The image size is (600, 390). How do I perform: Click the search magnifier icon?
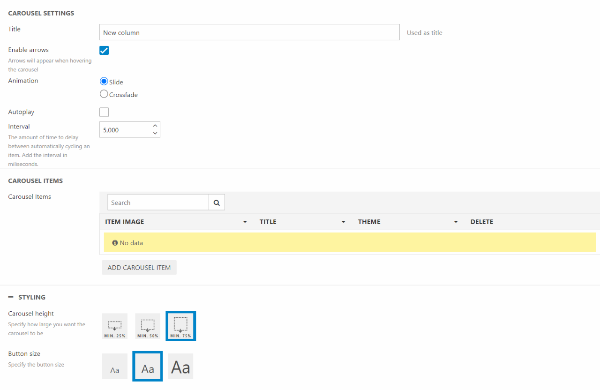(x=217, y=202)
